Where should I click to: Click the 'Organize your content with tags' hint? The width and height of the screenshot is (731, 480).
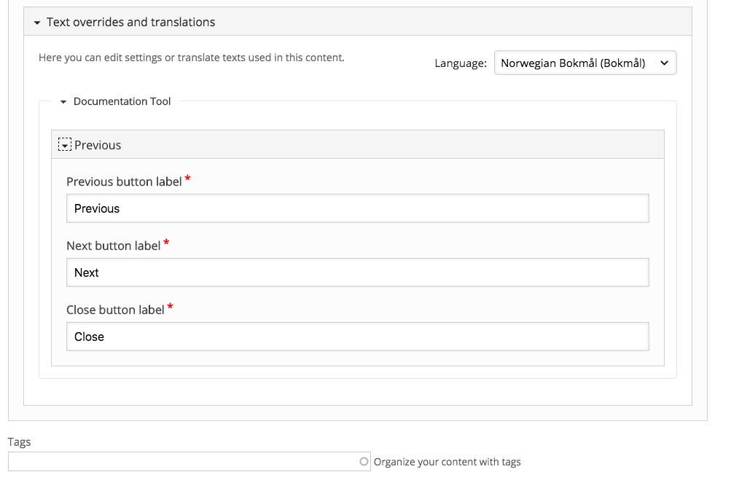tap(447, 462)
